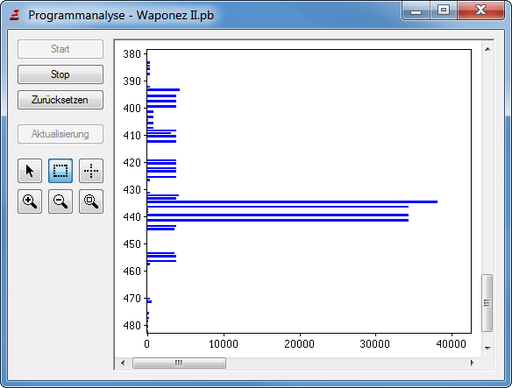Click the horizontal scrollbar right arrow
This screenshot has height=388, width=512.
point(473,363)
